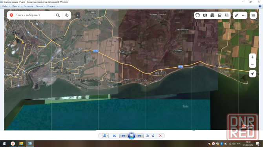Open the Файл menu

pos(6,6)
